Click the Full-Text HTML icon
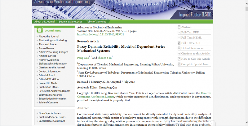This screenshot has height=126, width=248. click(x=179, y=37)
